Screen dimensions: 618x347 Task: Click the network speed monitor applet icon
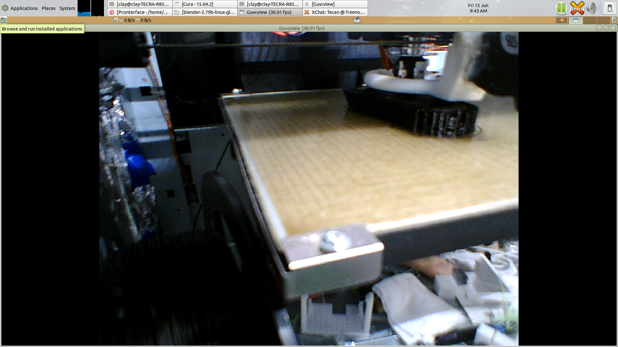pyautogui.click(x=116, y=20)
